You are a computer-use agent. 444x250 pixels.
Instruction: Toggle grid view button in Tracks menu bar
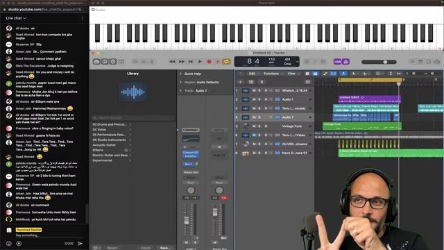pos(307,74)
